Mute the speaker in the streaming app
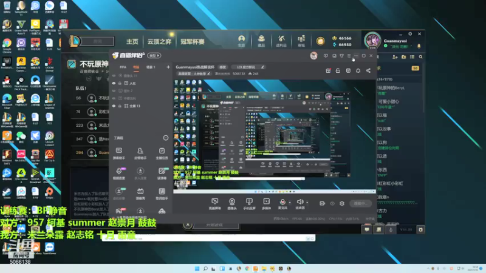The width and height of the screenshot is (486, 273). pos(299,202)
